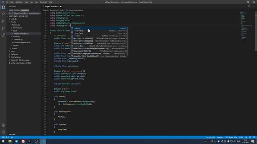Image resolution: width=257 pixels, height=144 pixels.
Task: Click the code minimap
Action: 247,25
